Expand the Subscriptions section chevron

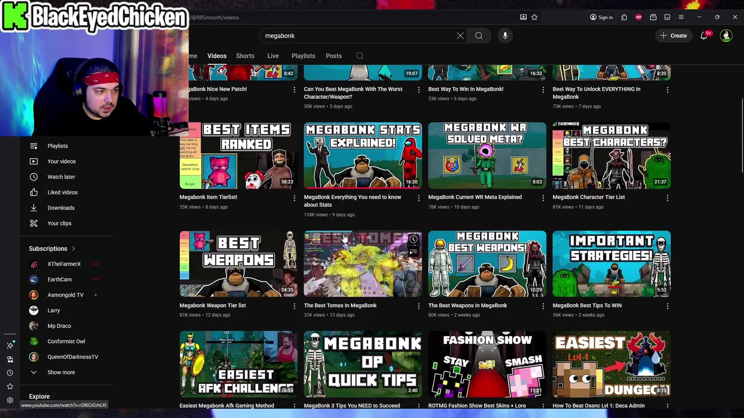pos(73,248)
